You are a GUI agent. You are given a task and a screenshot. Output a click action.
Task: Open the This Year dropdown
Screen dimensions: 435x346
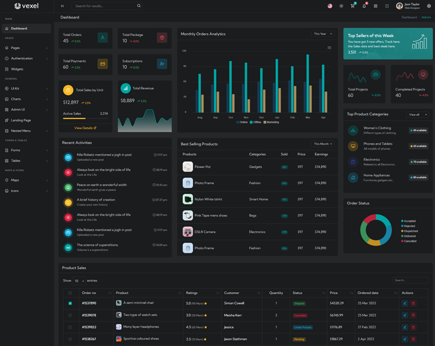pyautogui.click(x=322, y=34)
